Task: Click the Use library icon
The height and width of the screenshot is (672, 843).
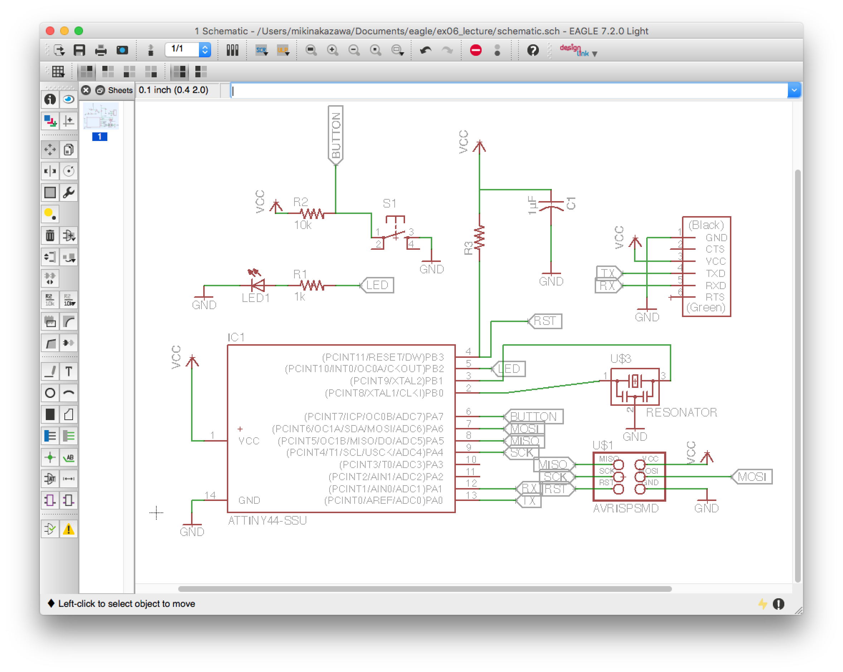Action: coord(233,50)
